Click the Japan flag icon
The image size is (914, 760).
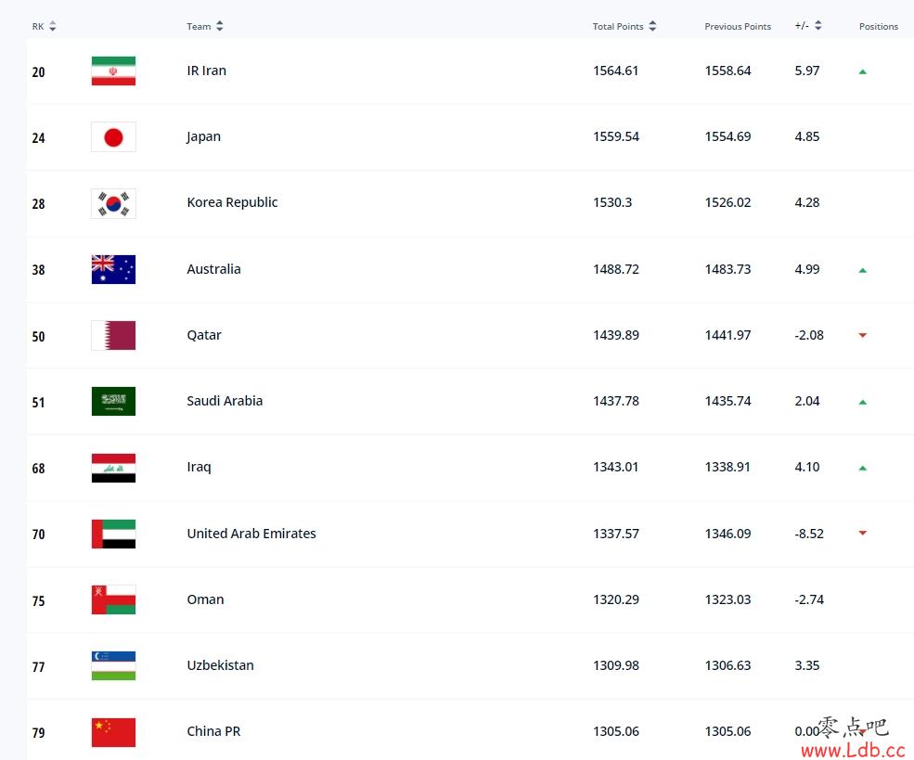click(113, 137)
